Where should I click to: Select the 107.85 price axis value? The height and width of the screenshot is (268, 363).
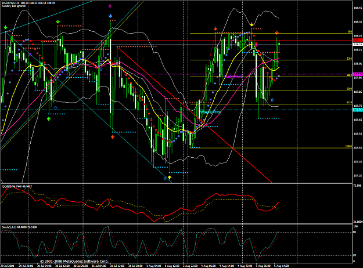358,92
